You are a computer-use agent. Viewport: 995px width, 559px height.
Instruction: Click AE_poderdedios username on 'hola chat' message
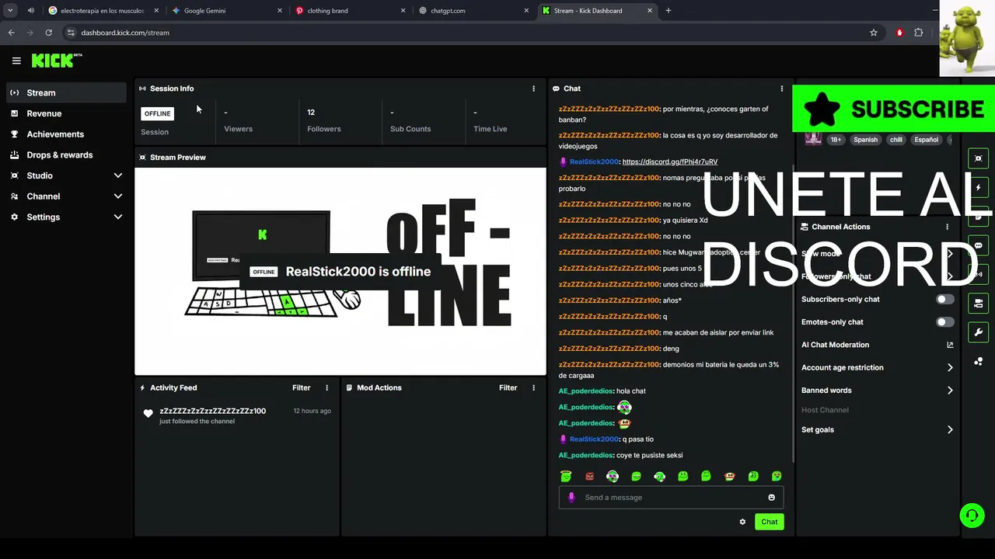[x=585, y=391]
